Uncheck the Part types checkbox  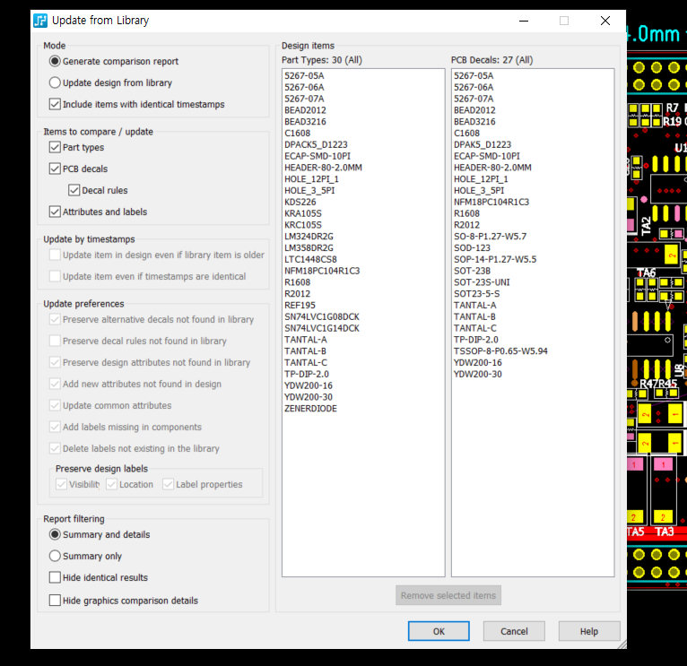point(56,147)
